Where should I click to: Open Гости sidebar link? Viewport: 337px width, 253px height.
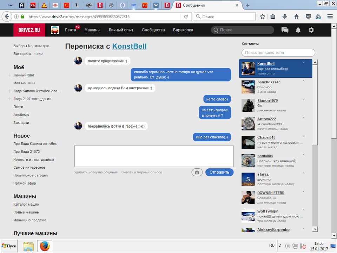tap(18, 107)
